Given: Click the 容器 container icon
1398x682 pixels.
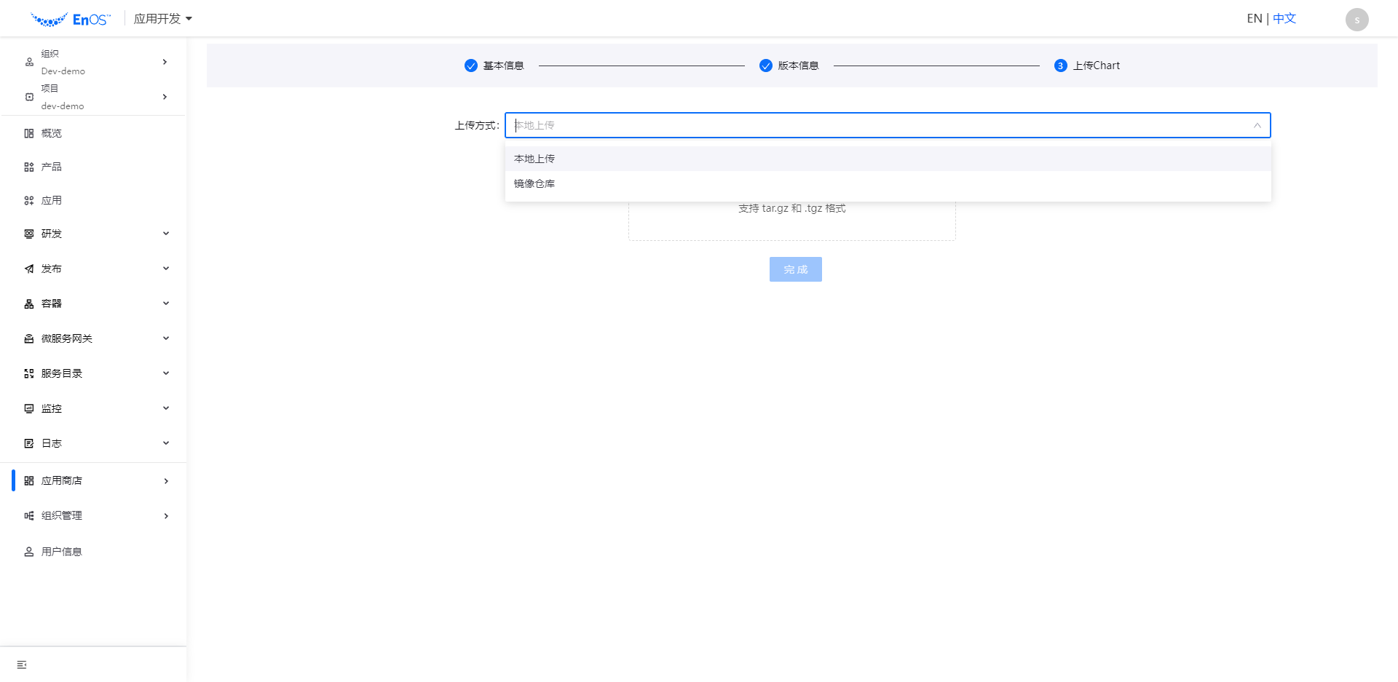Looking at the screenshot, I should click(28, 304).
